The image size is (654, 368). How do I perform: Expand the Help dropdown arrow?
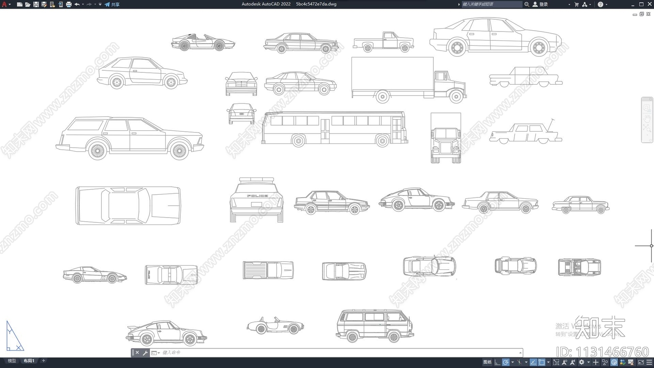607,4
